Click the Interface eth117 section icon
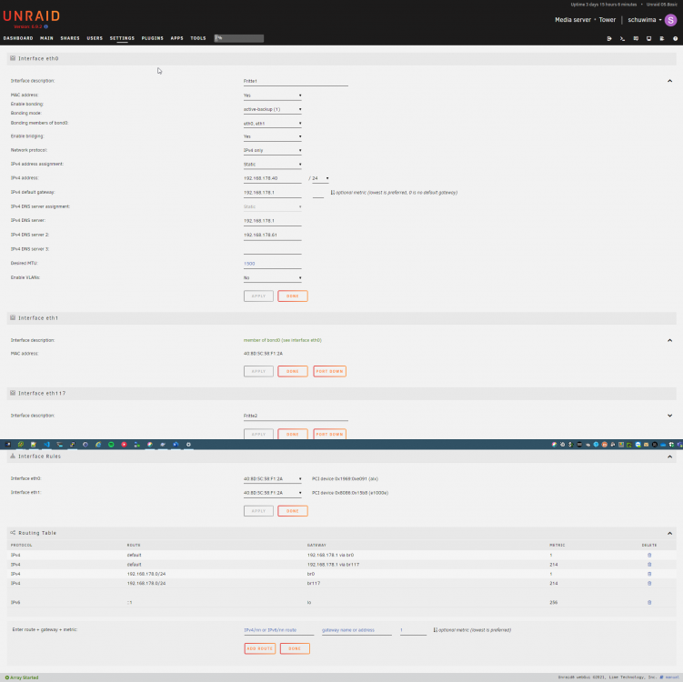The image size is (683, 682). point(13,393)
